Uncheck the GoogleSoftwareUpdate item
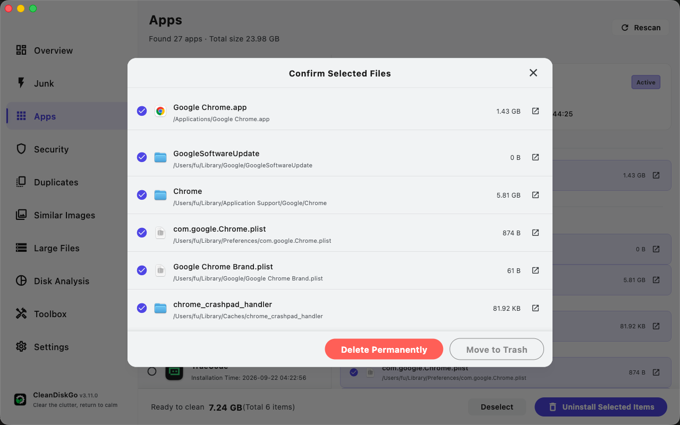This screenshot has width=680, height=425. click(142, 157)
